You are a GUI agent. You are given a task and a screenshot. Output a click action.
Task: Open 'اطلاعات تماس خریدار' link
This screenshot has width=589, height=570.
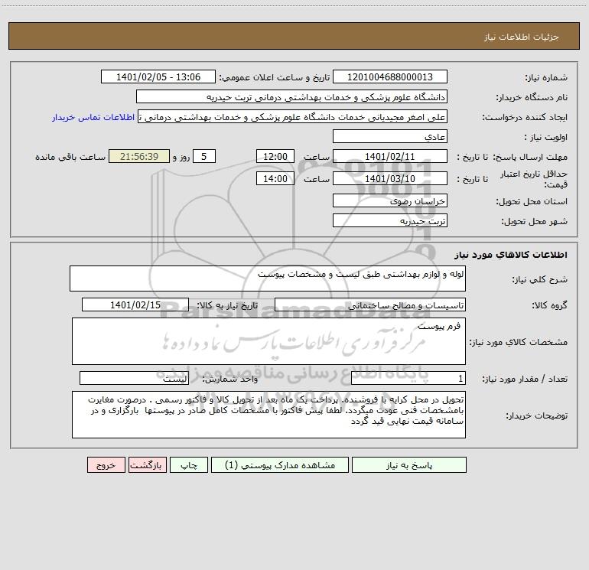[x=93, y=117]
